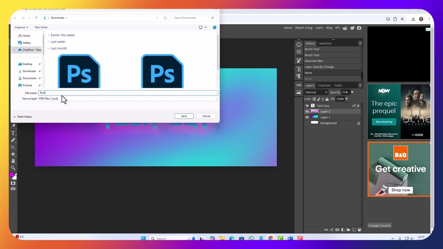This screenshot has height=249, width=443.
Task: Toggle lock transparent pixels
Action: click(x=314, y=99)
